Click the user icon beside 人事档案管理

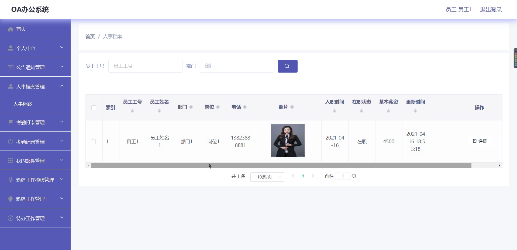[11, 87]
